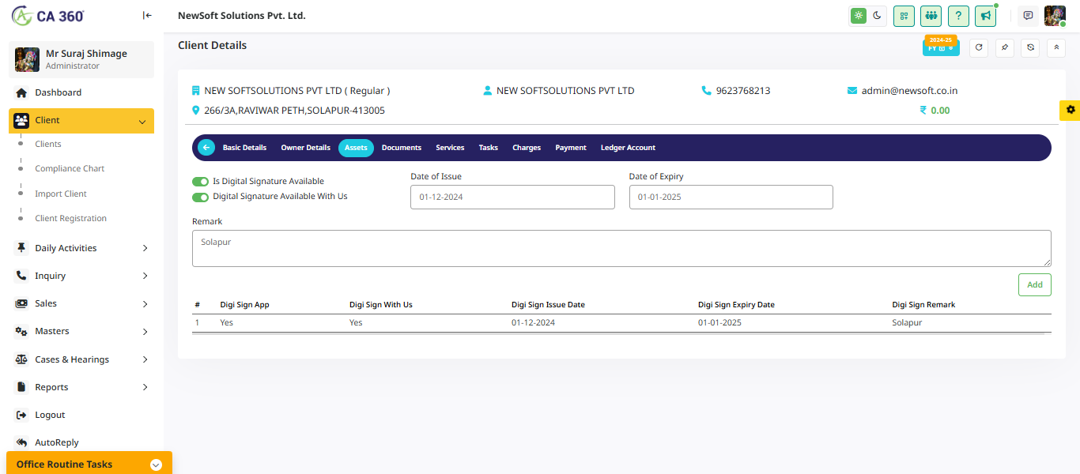This screenshot has height=474, width=1080.
Task: Click the refresh icon on Client Details
Action: point(979,47)
